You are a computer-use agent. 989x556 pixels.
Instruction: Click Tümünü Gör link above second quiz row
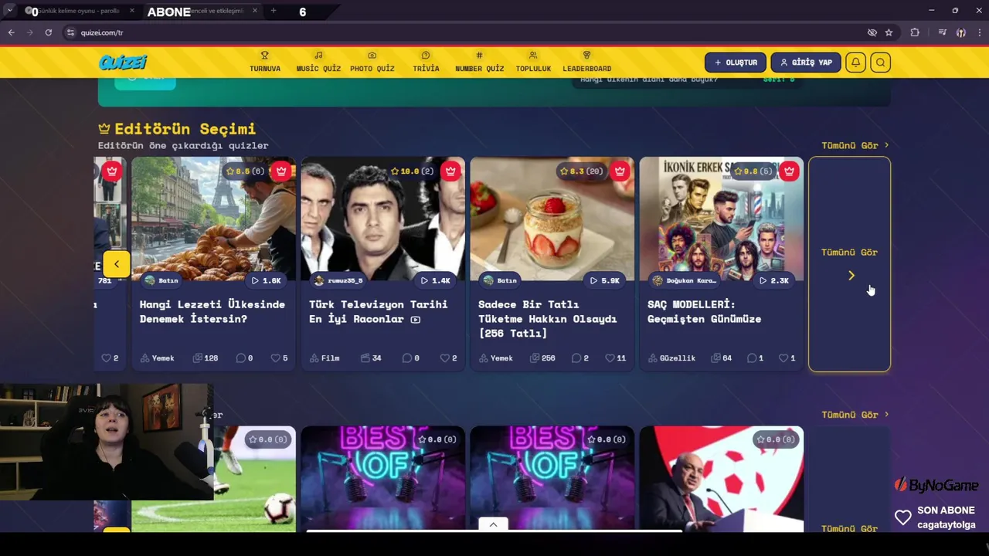pyautogui.click(x=855, y=415)
